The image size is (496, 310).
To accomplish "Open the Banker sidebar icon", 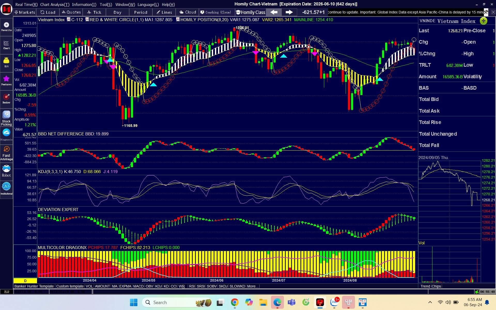I will click(6, 99).
